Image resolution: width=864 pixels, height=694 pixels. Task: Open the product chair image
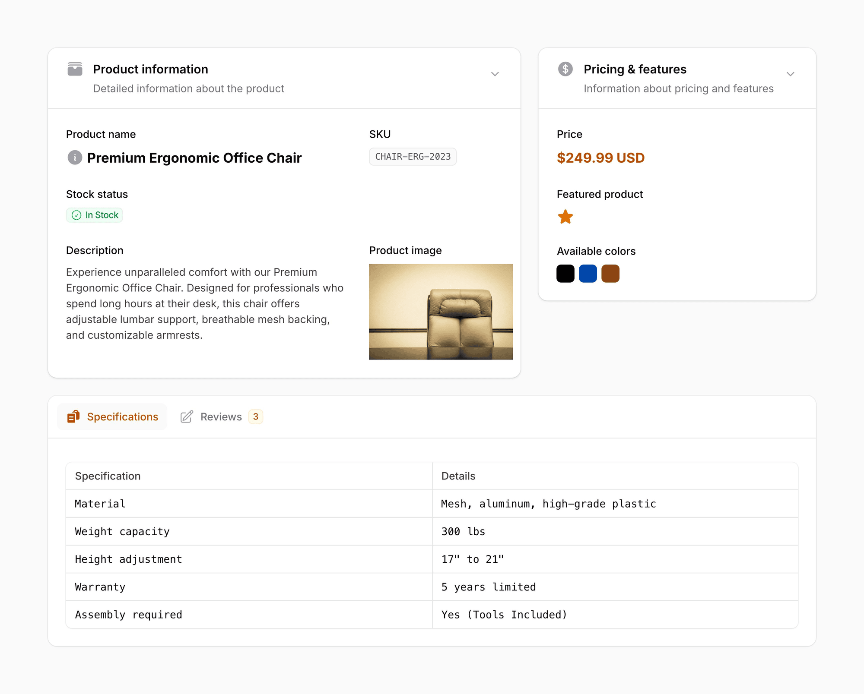pos(441,312)
